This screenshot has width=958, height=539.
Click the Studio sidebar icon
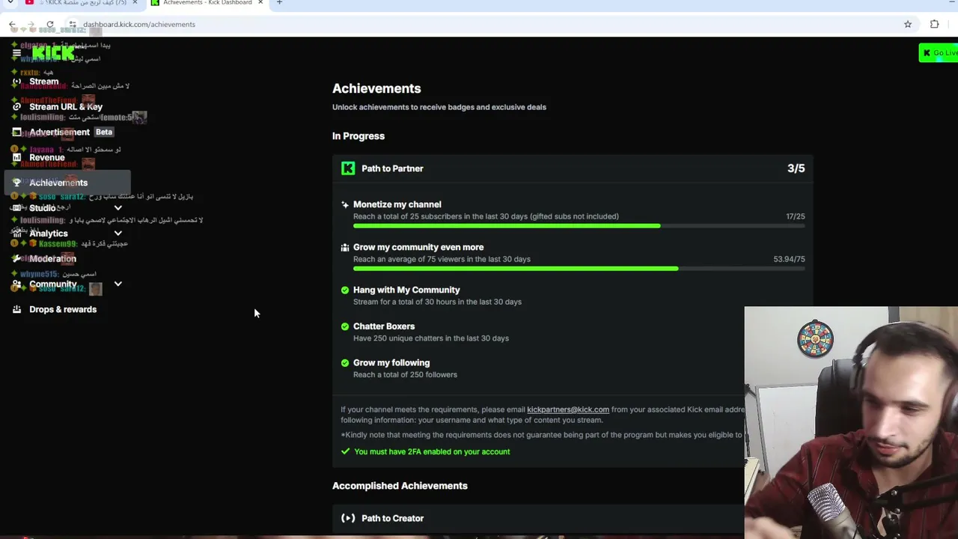16,208
